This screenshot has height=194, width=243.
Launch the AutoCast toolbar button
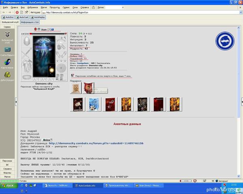coord(22,17)
